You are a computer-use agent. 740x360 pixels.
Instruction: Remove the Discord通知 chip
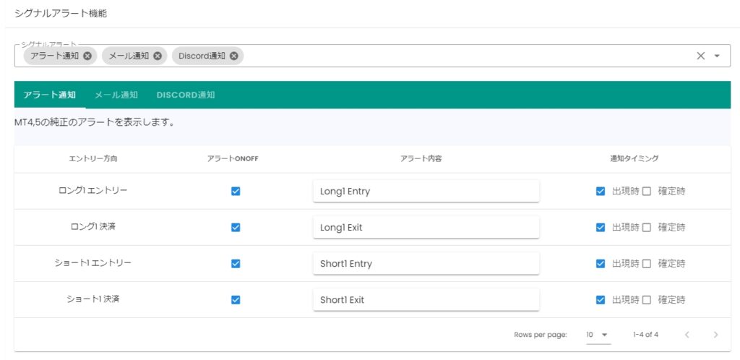(234, 56)
